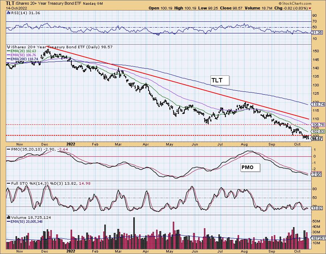Click the red descending trendline on price chart

[178, 83]
